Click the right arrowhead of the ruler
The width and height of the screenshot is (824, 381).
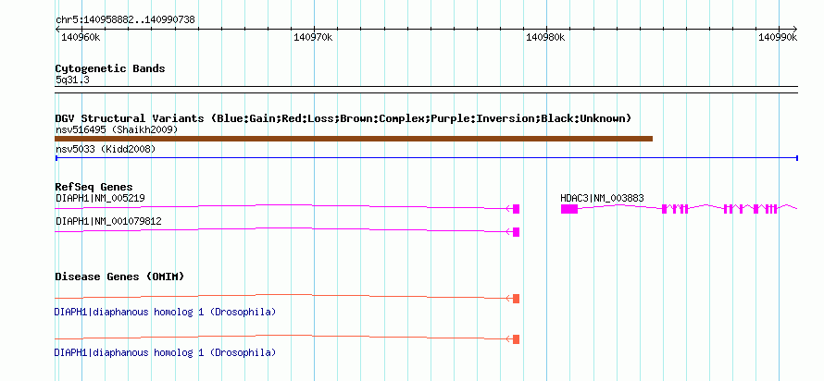(795, 29)
